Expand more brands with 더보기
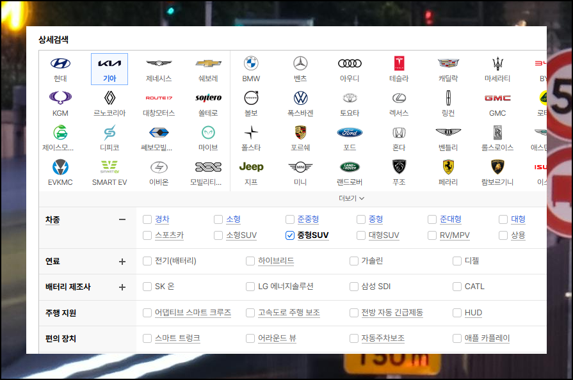Viewport: 573px width, 380px height. click(351, 198)
